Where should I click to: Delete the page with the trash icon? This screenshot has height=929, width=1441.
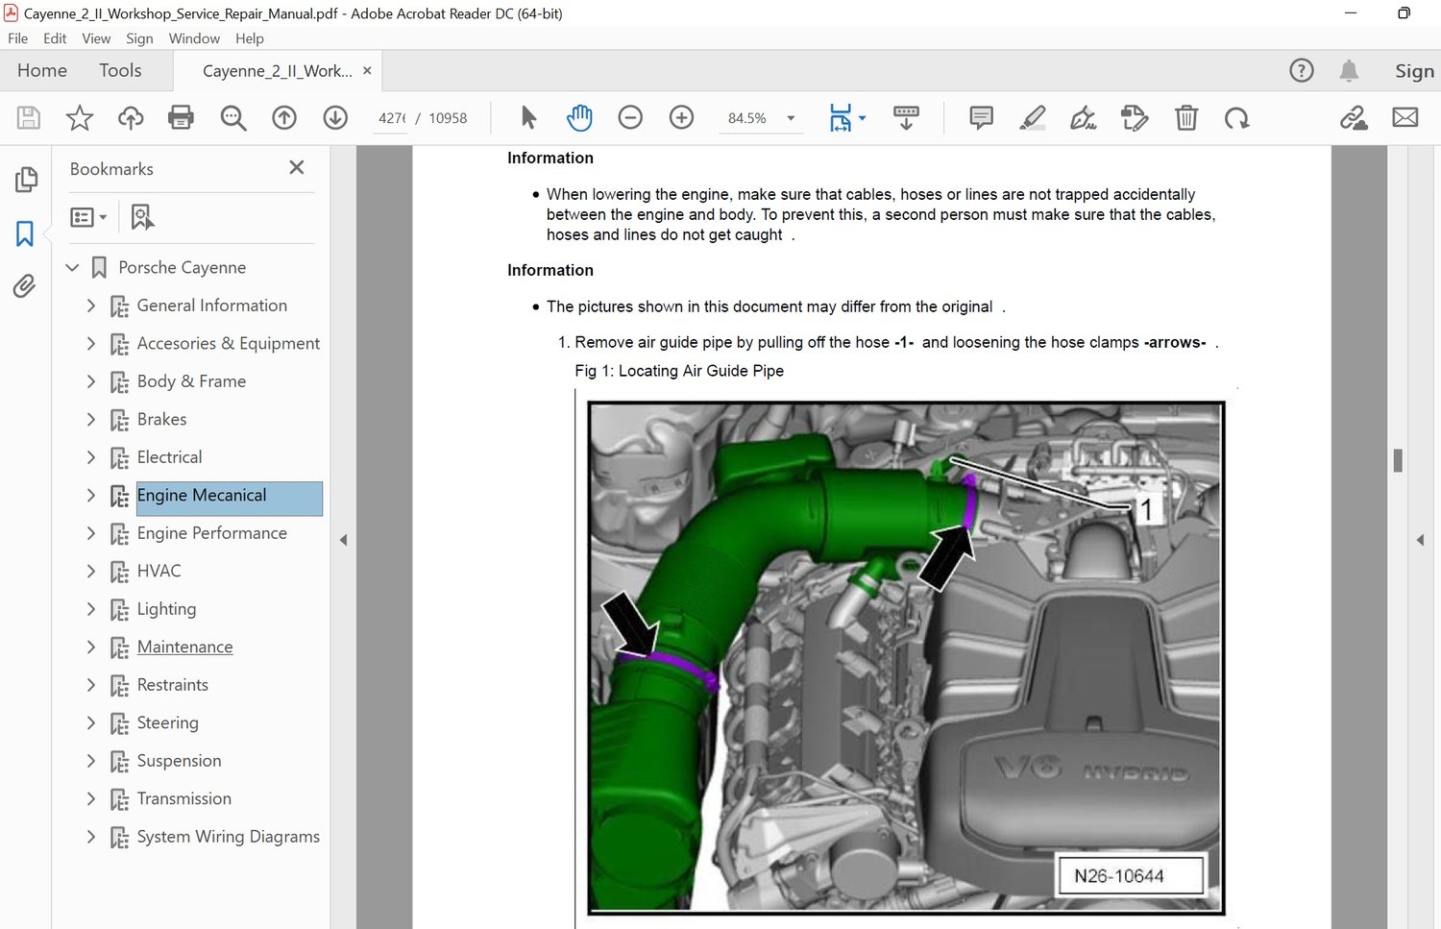1186,118
